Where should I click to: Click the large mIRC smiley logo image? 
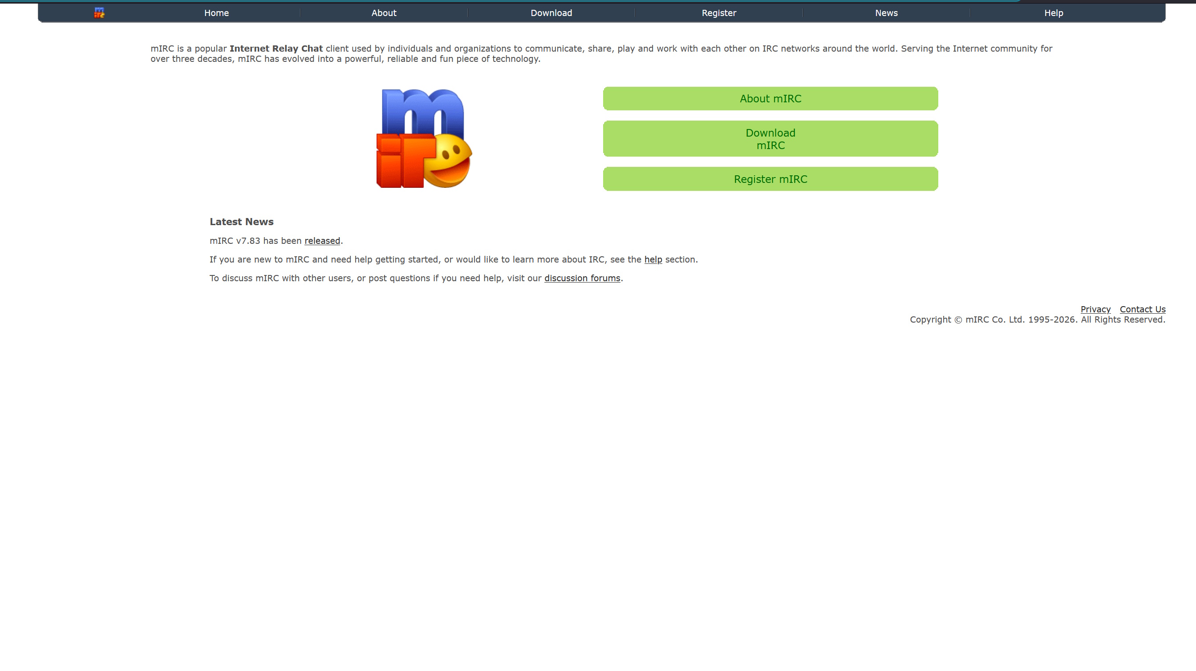coord(423,139)
